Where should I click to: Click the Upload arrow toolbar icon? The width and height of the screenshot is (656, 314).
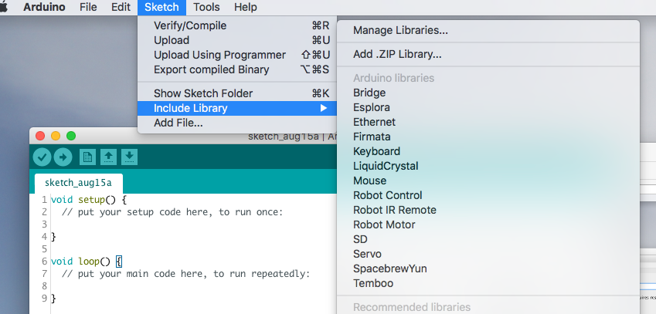[63, 157]
